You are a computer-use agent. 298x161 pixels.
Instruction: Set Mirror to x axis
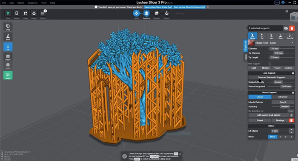pyautogui.click(x=280, y=137)
